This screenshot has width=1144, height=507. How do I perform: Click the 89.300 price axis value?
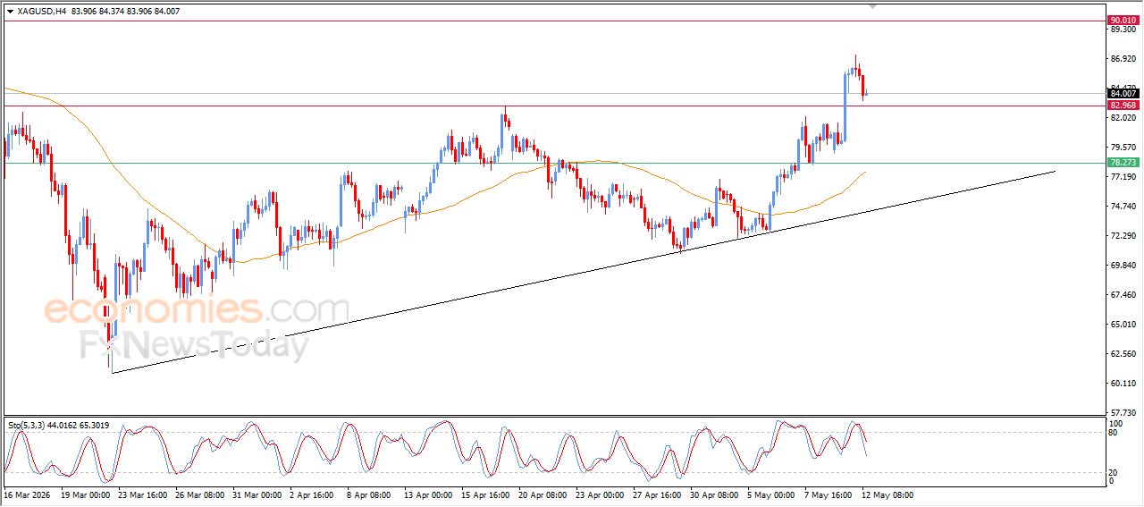click(x=1123, y=30)
